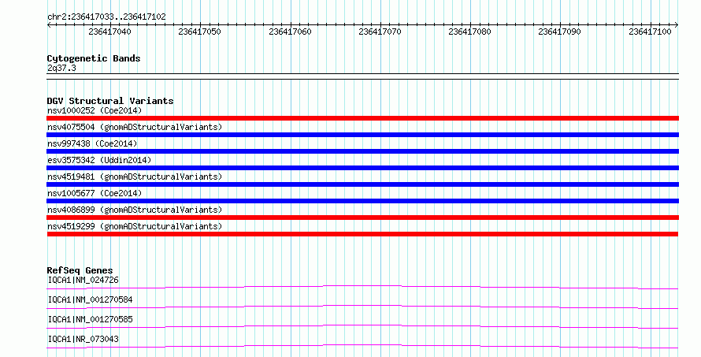Viewport: 701px width, 357px height.
Task: Click ruler position 236417100
Action: tap(650, 32)
